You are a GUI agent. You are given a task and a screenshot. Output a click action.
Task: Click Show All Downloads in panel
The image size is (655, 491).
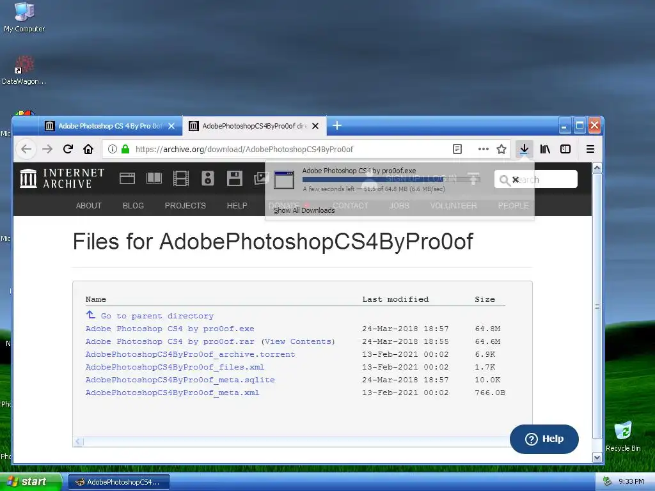(304, 210)
